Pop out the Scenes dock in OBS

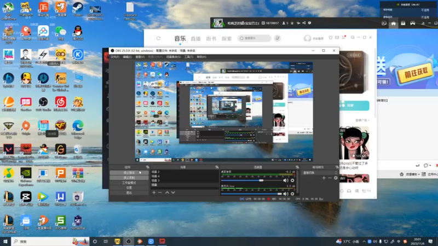[217, 167]
